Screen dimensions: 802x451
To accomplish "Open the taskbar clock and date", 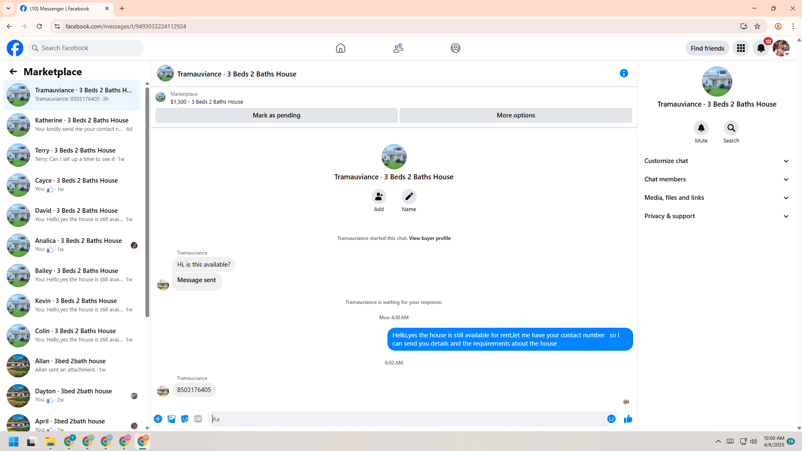I will coord(774,441).
